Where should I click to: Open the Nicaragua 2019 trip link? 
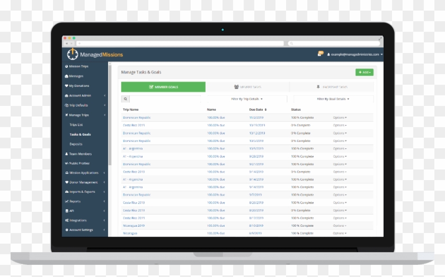tap(133, 225)
